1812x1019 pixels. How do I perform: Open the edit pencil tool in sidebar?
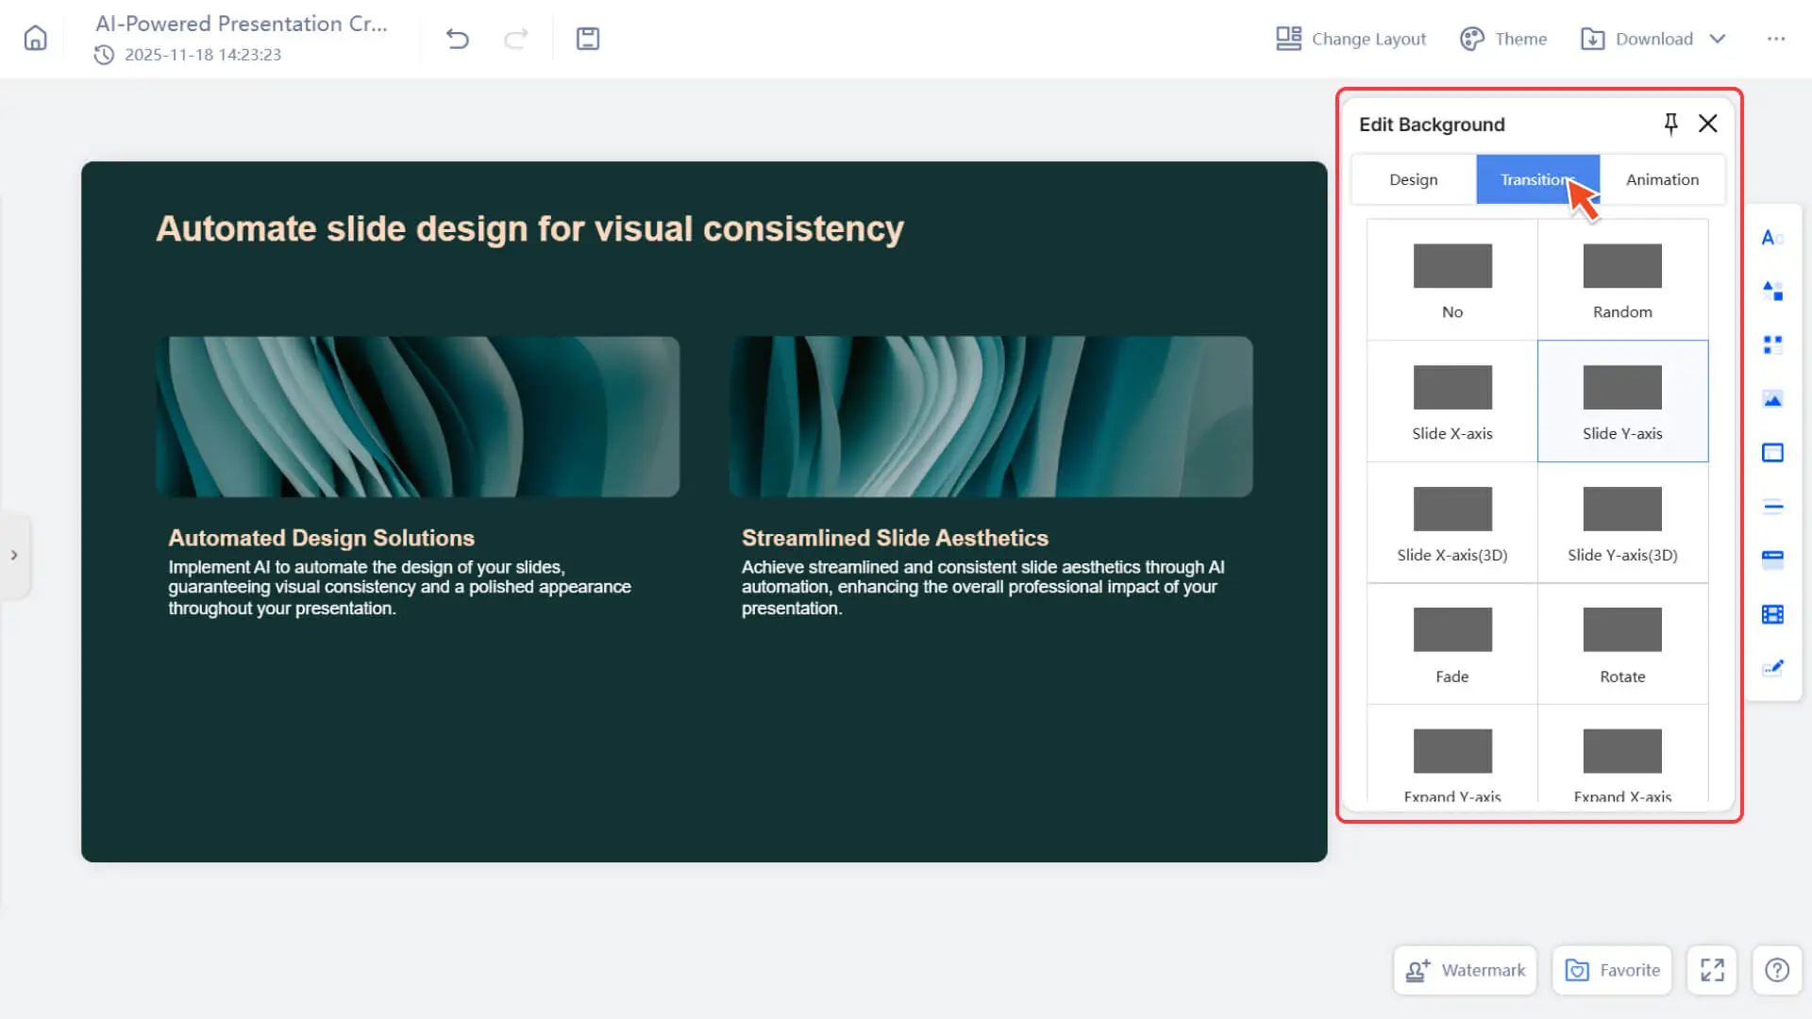tap(1772, 668)
